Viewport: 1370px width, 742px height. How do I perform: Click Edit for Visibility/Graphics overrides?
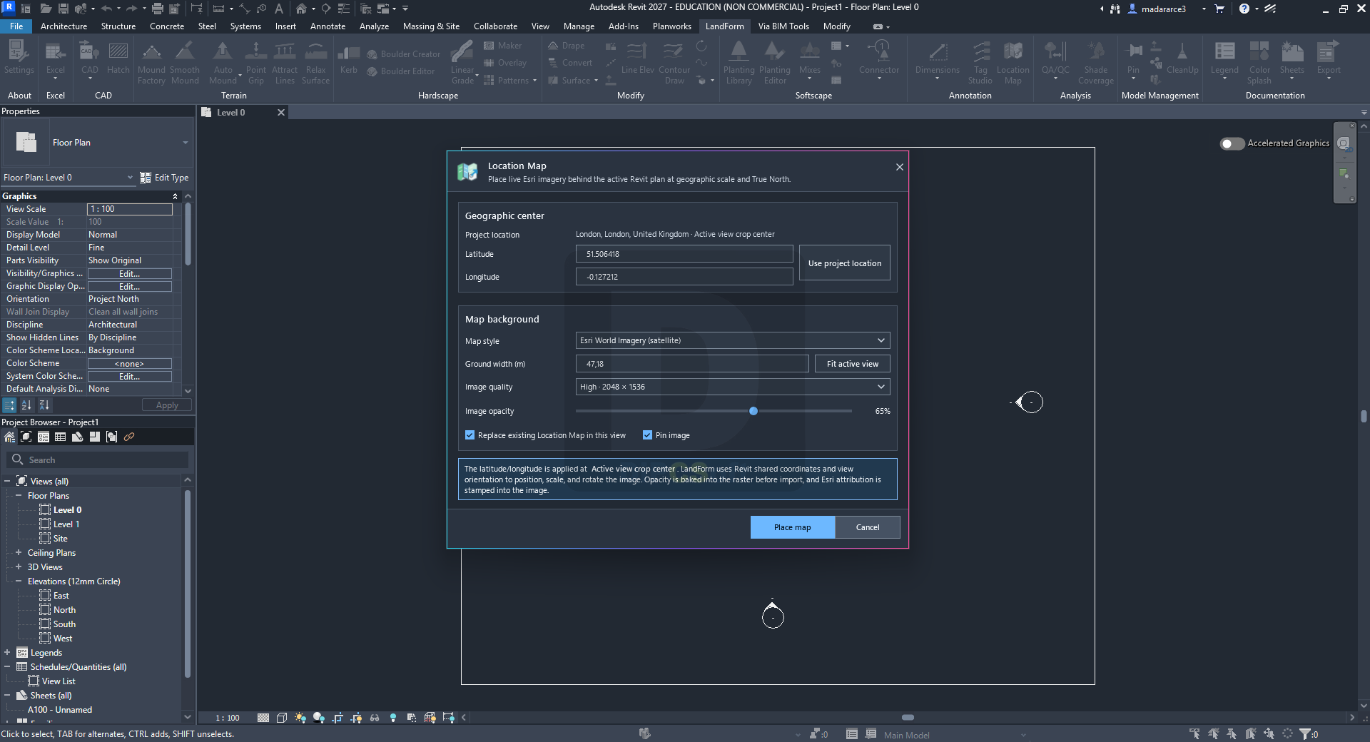[x=129, y=274]
